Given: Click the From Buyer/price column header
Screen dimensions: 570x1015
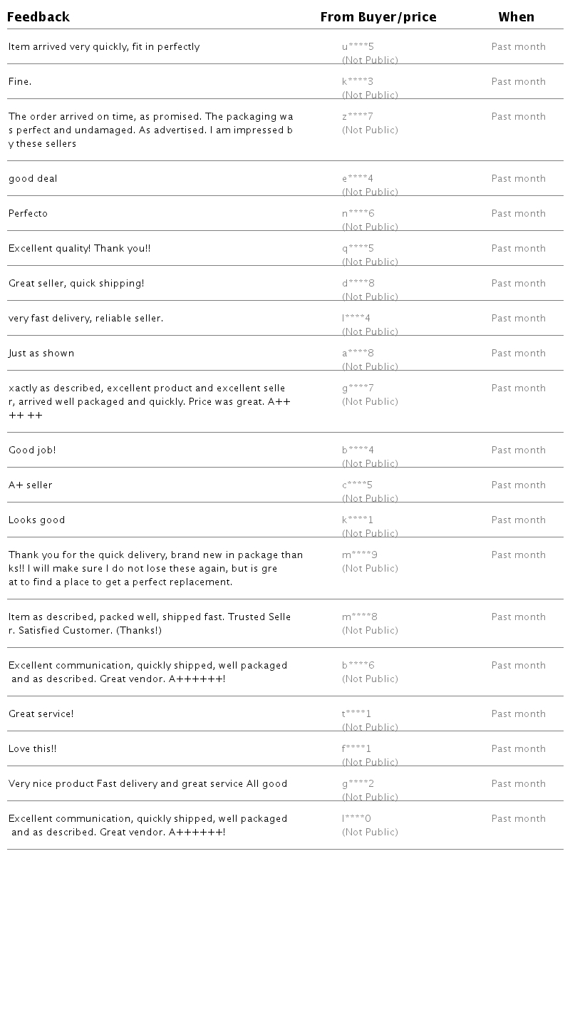Looking at the screenshot, I should click(x=378, y=17).
